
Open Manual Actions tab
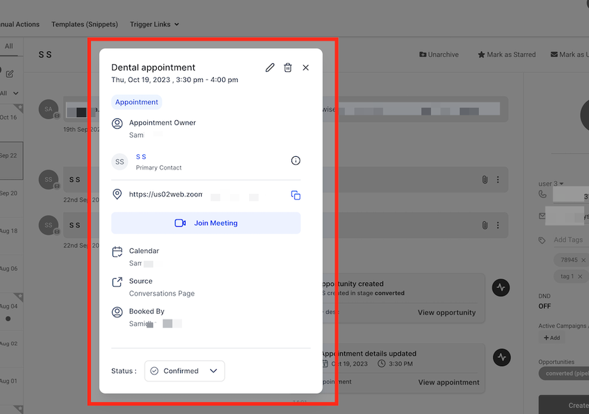[20, 24]
